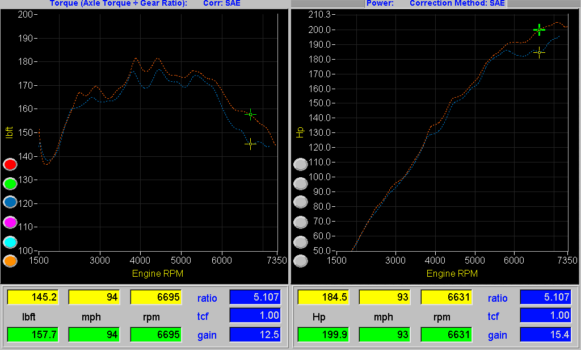Click the Engine RPM label under torque graph
The width and height of the screenshot is (581, 350).
tap(158, 274)
